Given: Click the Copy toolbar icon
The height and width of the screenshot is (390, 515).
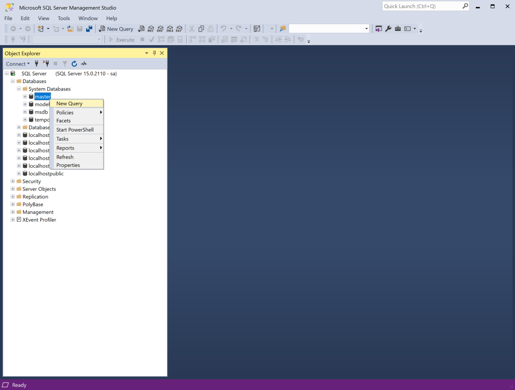Looking at the screenshot, I should coord(202,29).
